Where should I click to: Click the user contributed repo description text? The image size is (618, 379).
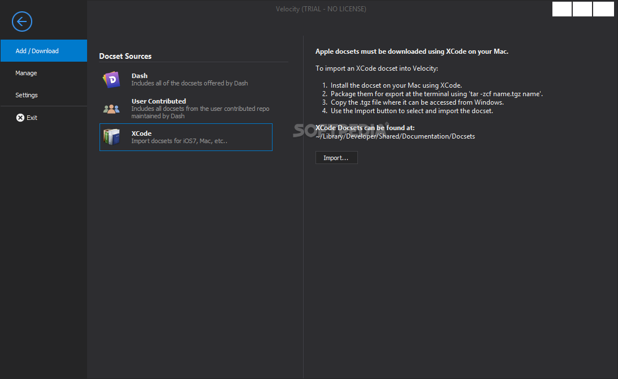tap(200, 112)
